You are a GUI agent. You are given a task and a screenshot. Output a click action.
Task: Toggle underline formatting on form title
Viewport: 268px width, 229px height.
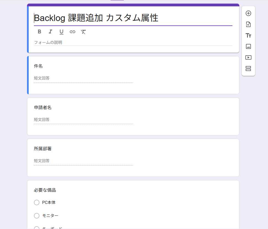(61, 32)
